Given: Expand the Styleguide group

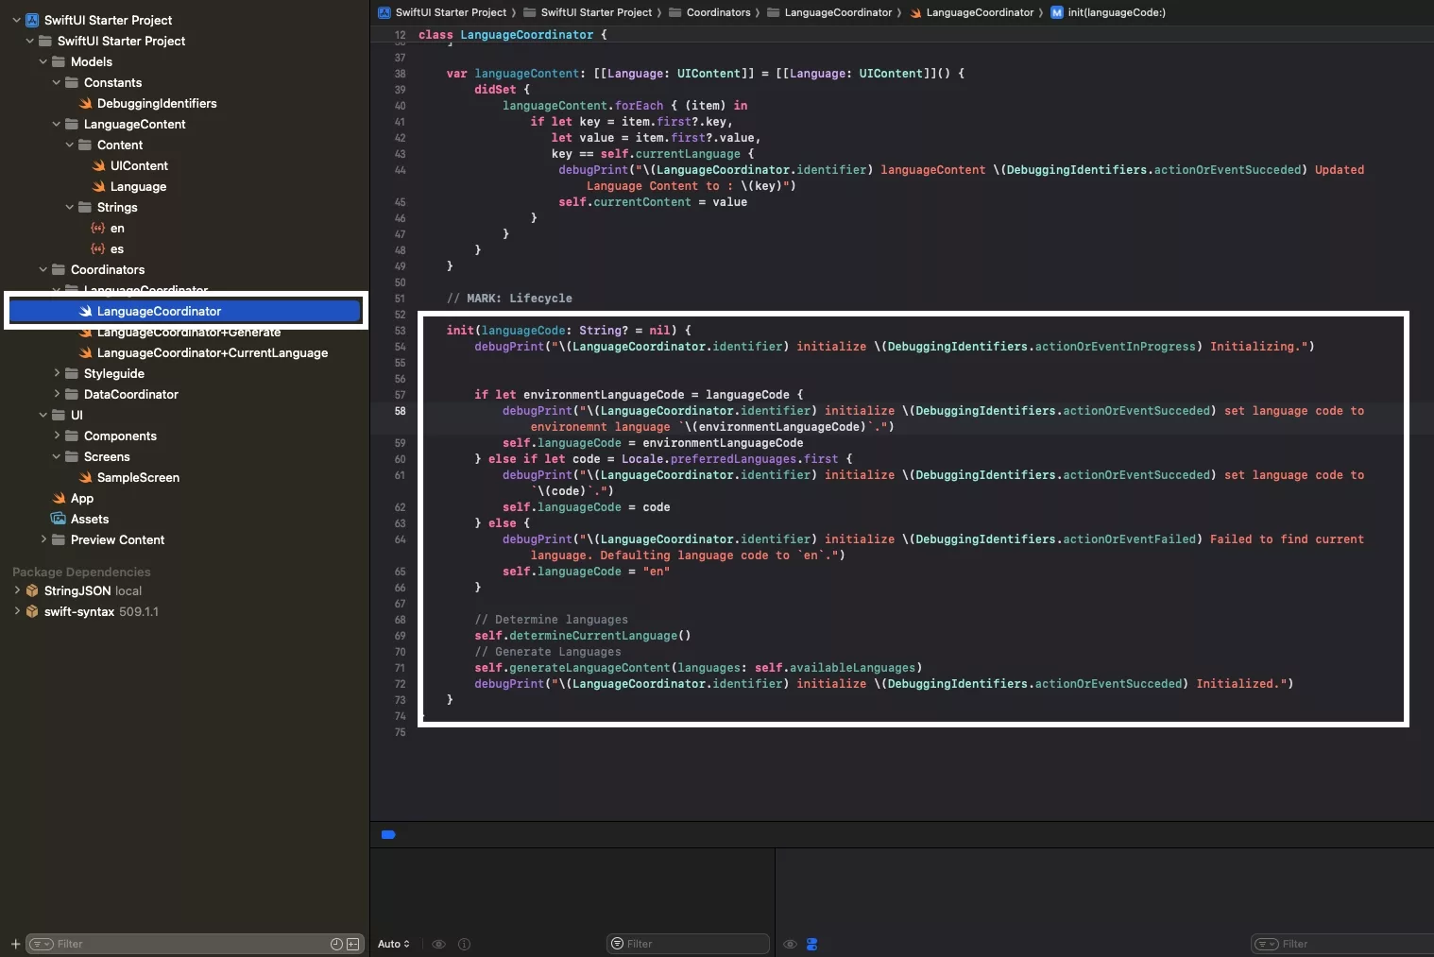Looking at the screenshot, I should [x=57, y=373].
